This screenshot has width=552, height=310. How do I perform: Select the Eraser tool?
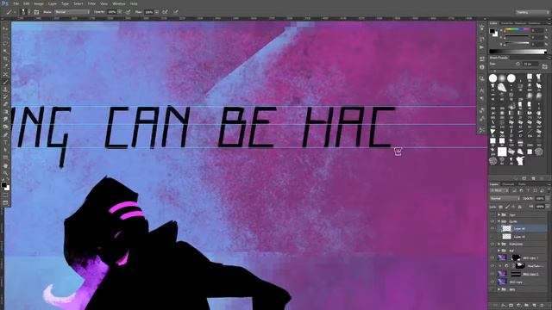5,104
